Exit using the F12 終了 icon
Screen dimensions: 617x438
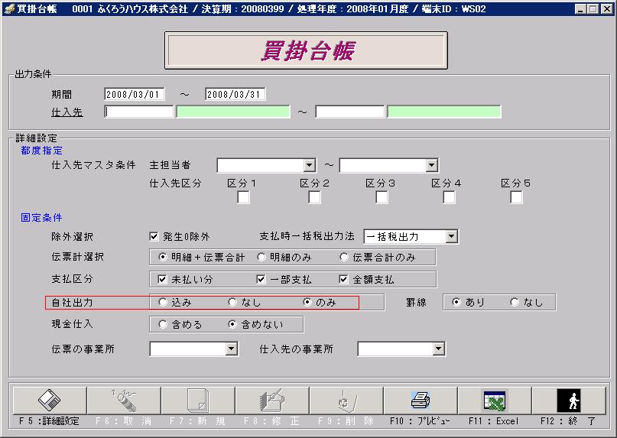(x=569, y=401)
